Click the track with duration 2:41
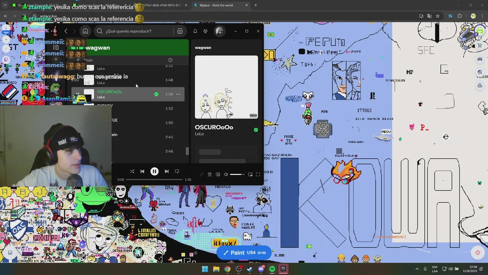 pos(128,137)
